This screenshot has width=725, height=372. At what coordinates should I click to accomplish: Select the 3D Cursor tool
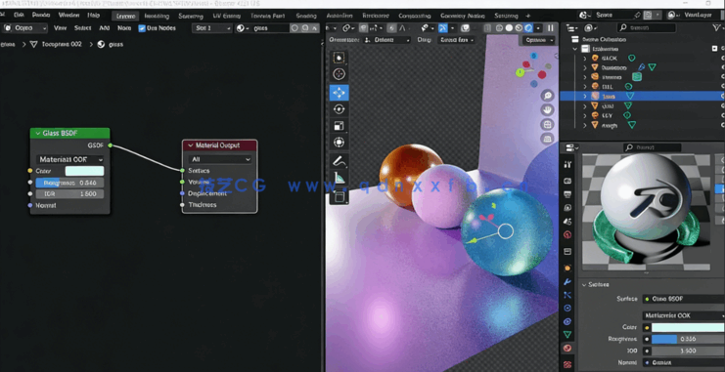339,74
